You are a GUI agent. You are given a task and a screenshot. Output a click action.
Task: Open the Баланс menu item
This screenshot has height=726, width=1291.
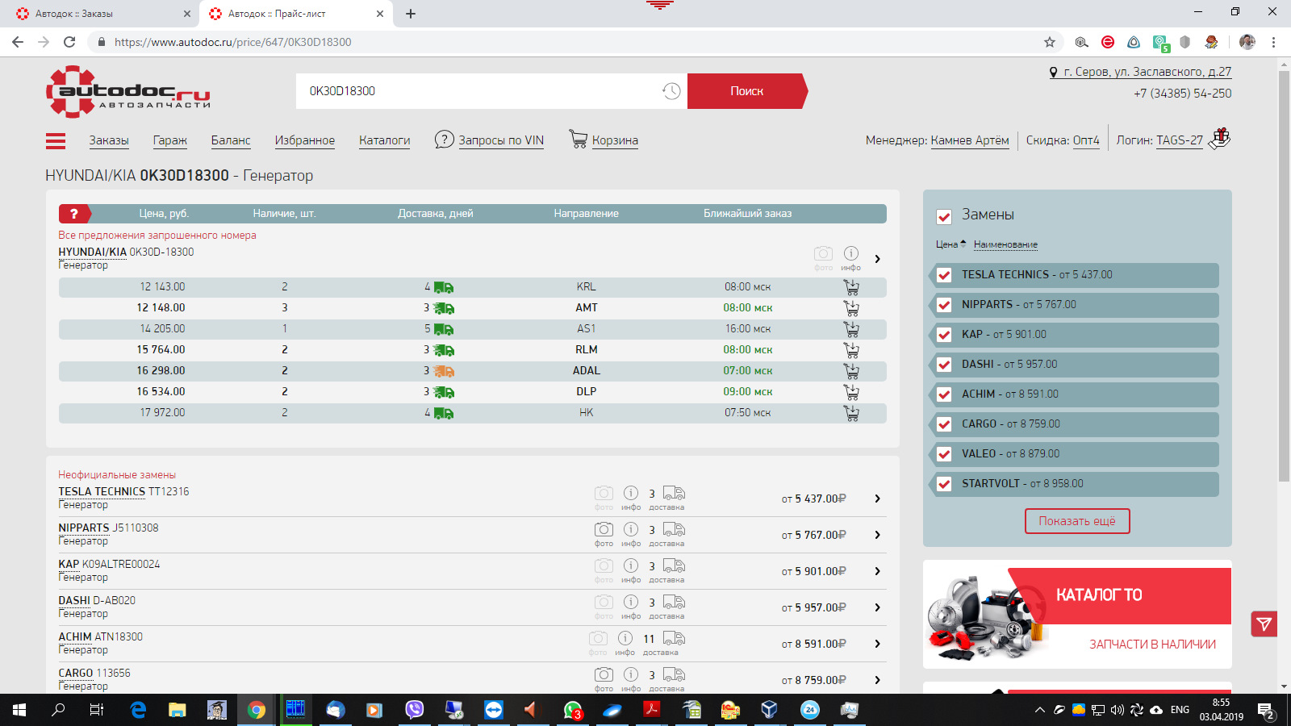(231, 140)
